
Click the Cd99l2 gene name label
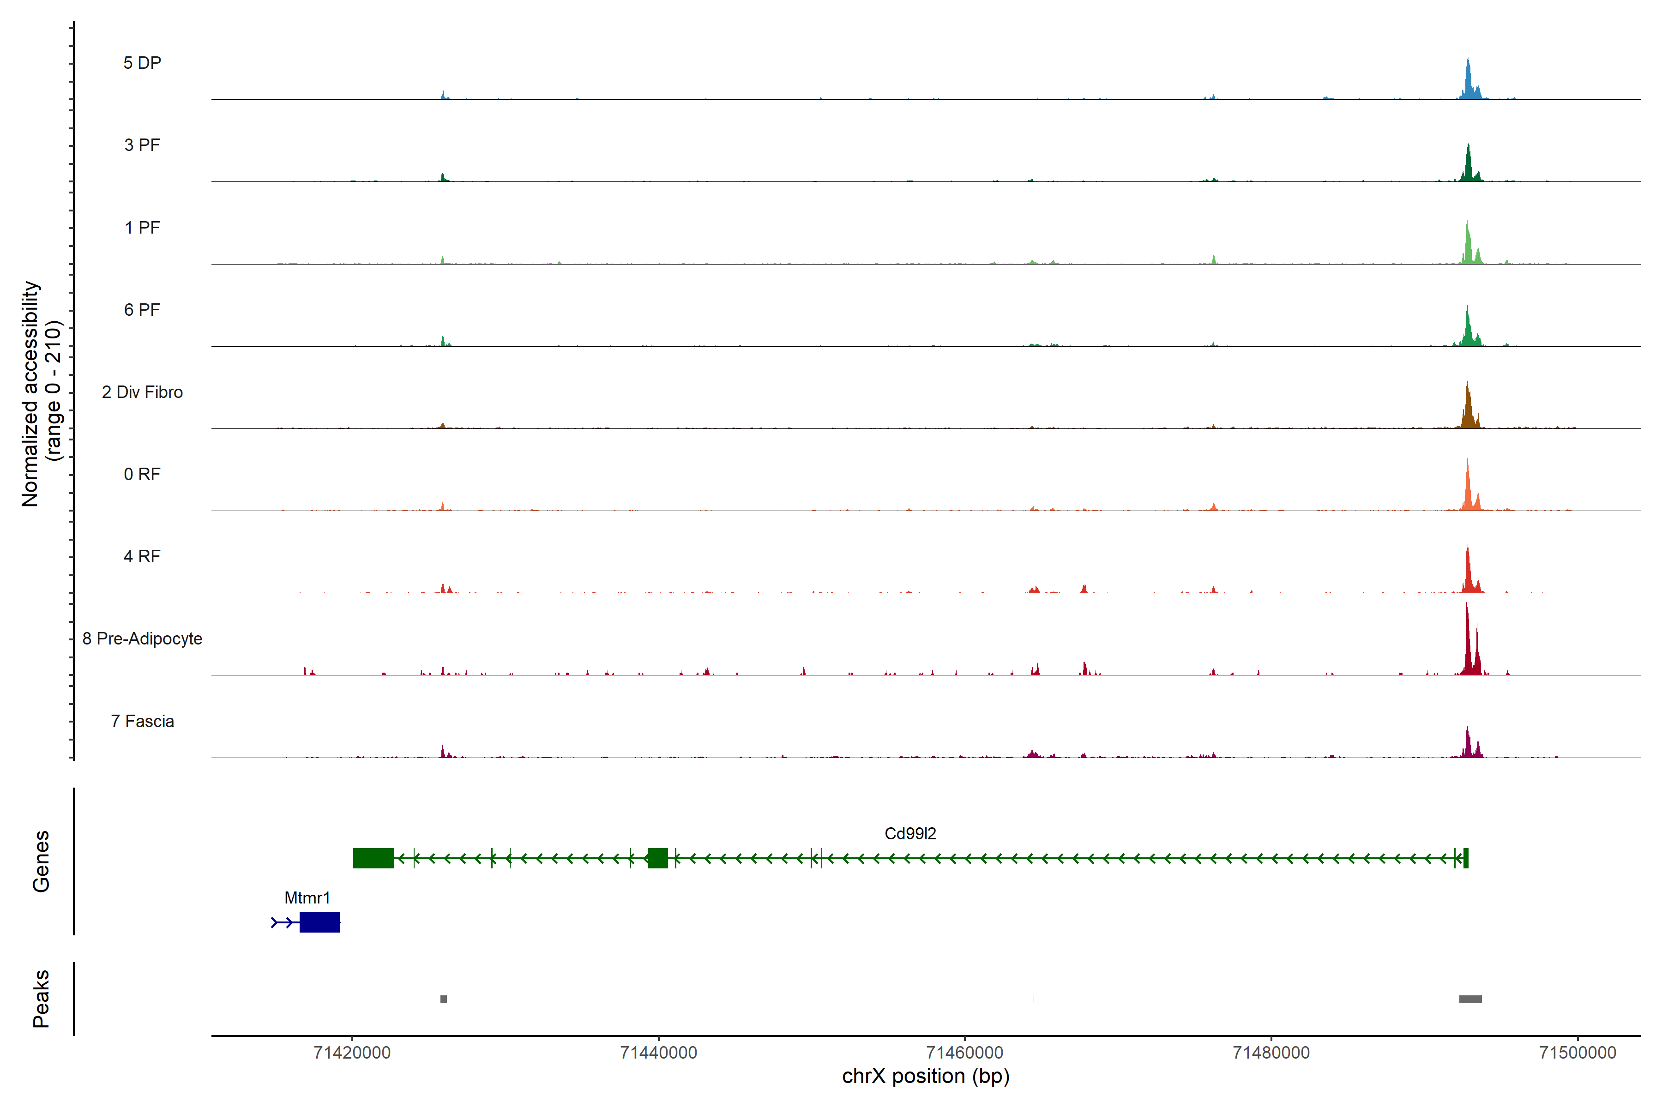coord(910,834)
